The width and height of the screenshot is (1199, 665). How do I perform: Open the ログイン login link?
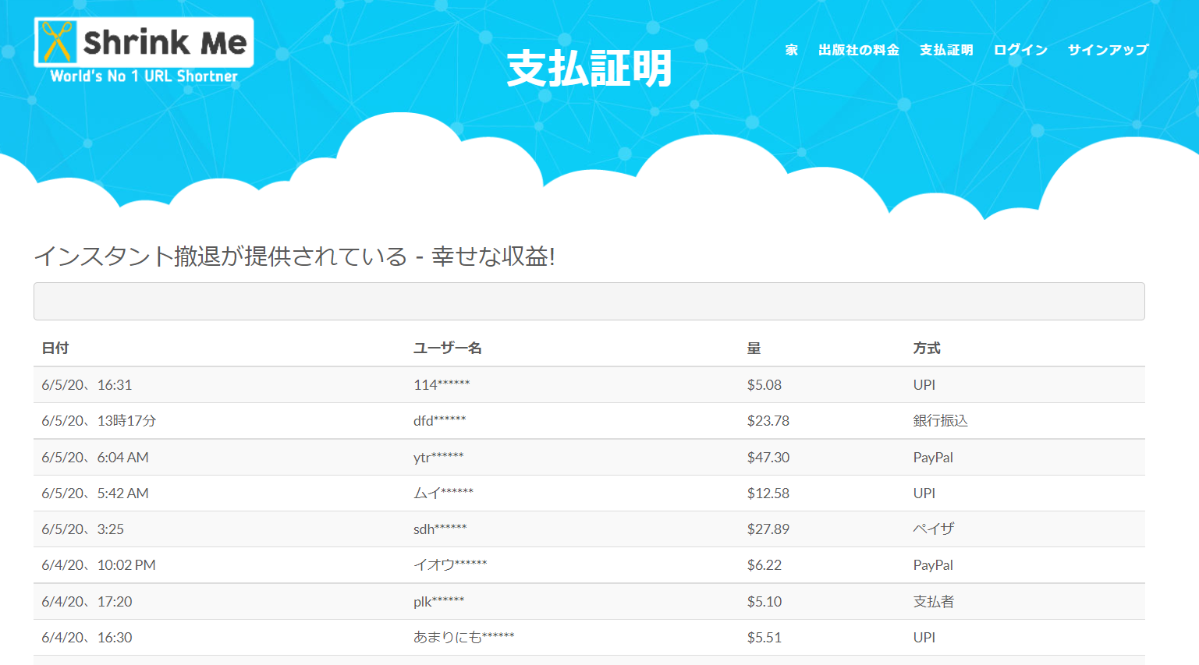pos(1020,50)
